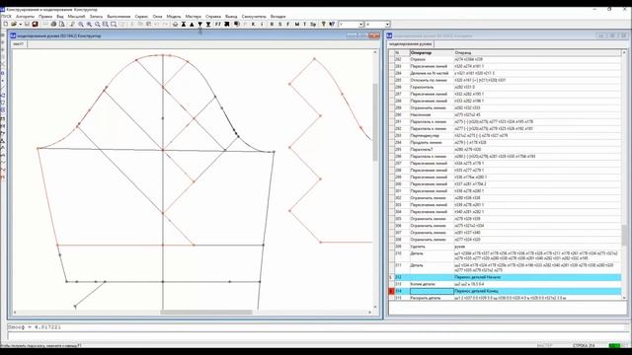Viewport: 632px width, 355px height.
Task: Select the моделирование рукава tab in the algorithm window
Action: tap(411, 43)
